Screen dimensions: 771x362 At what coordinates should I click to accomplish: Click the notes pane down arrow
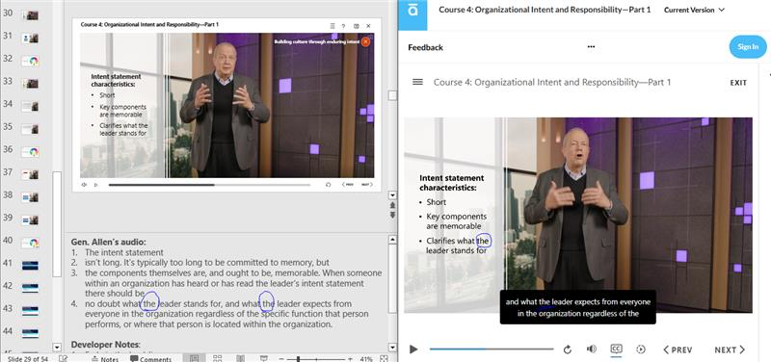[x=392, y=348]
